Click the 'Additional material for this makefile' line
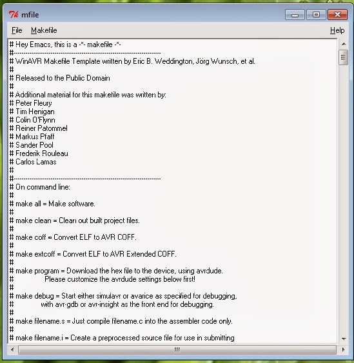This screenshot has width=354, height=363. coord(88,95)
